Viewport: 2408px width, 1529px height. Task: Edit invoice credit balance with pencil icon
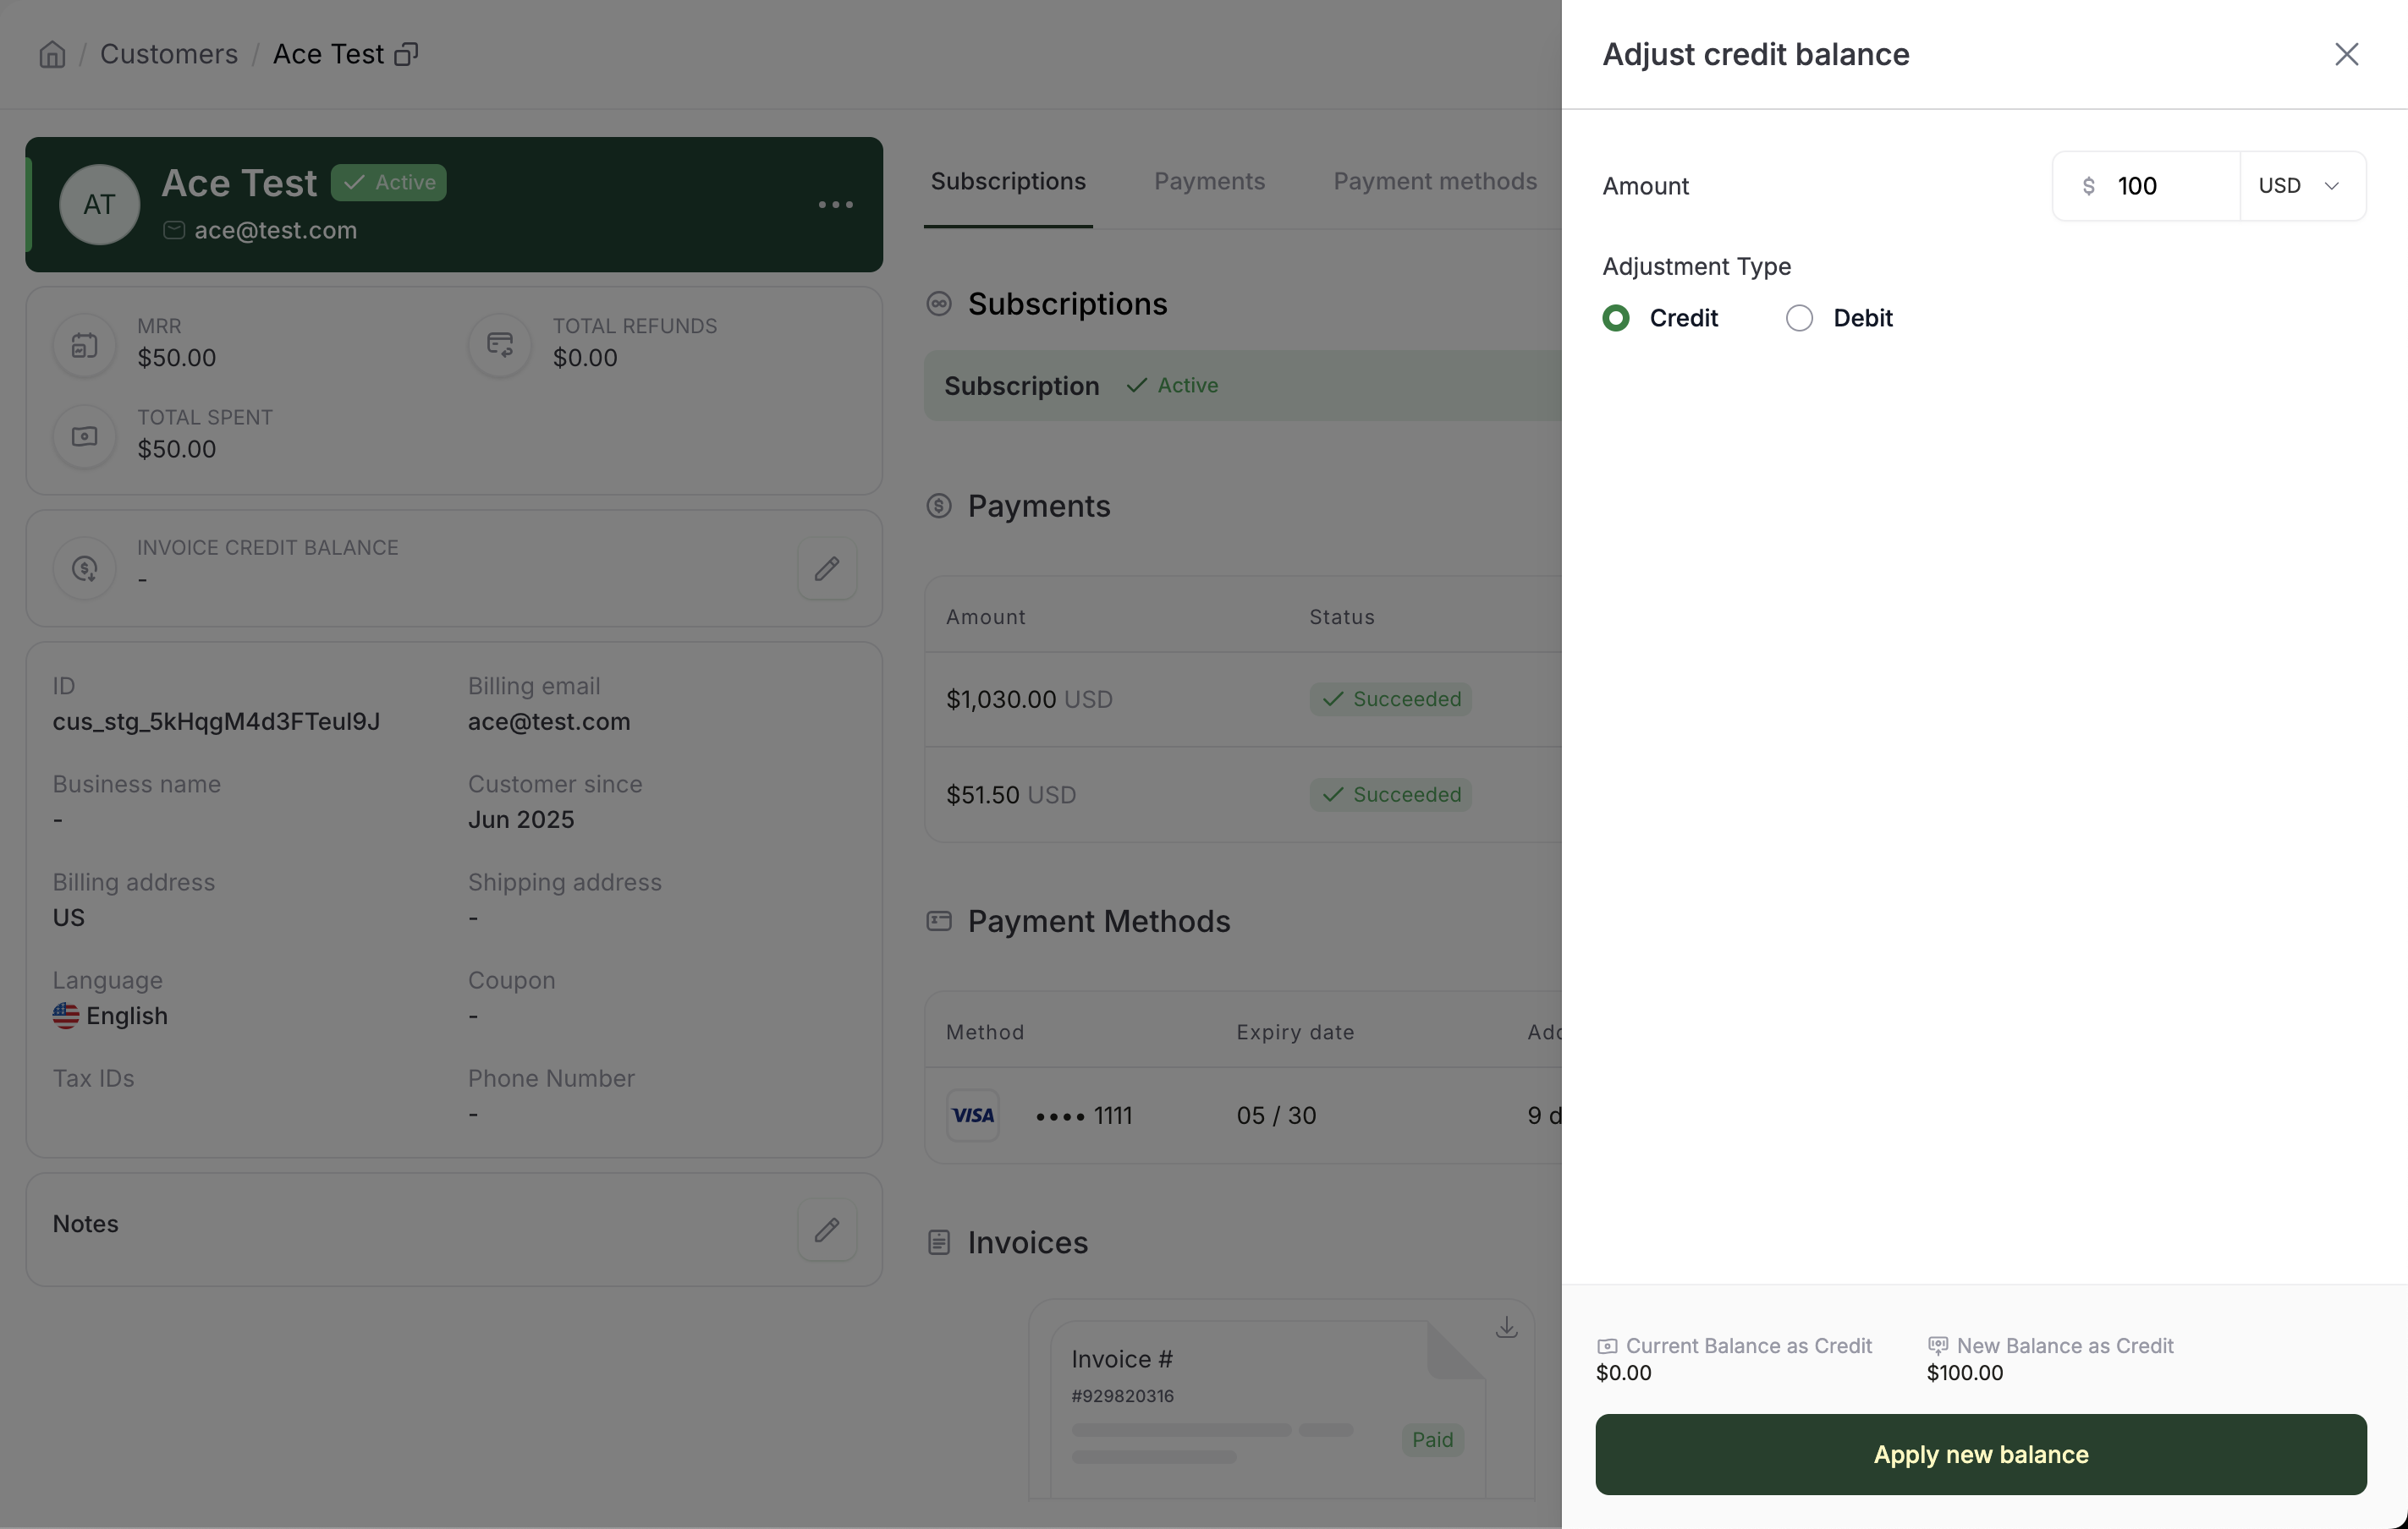pos(826,568)
